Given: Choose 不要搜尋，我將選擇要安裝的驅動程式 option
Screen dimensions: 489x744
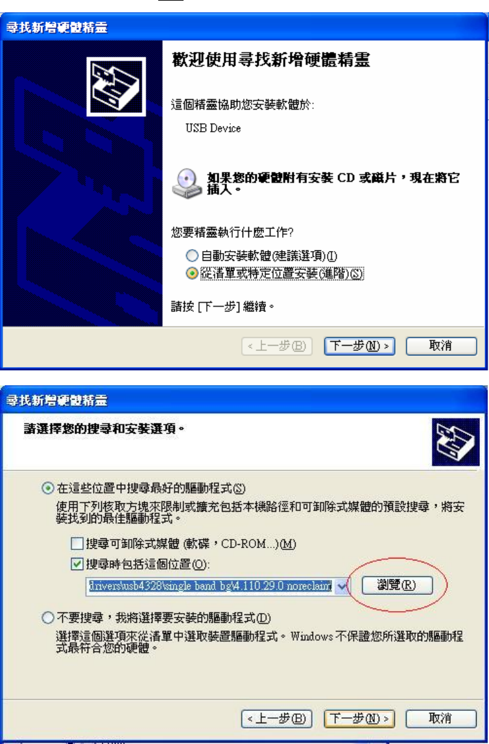Looking at the screenshot, I should coord(47,618).
